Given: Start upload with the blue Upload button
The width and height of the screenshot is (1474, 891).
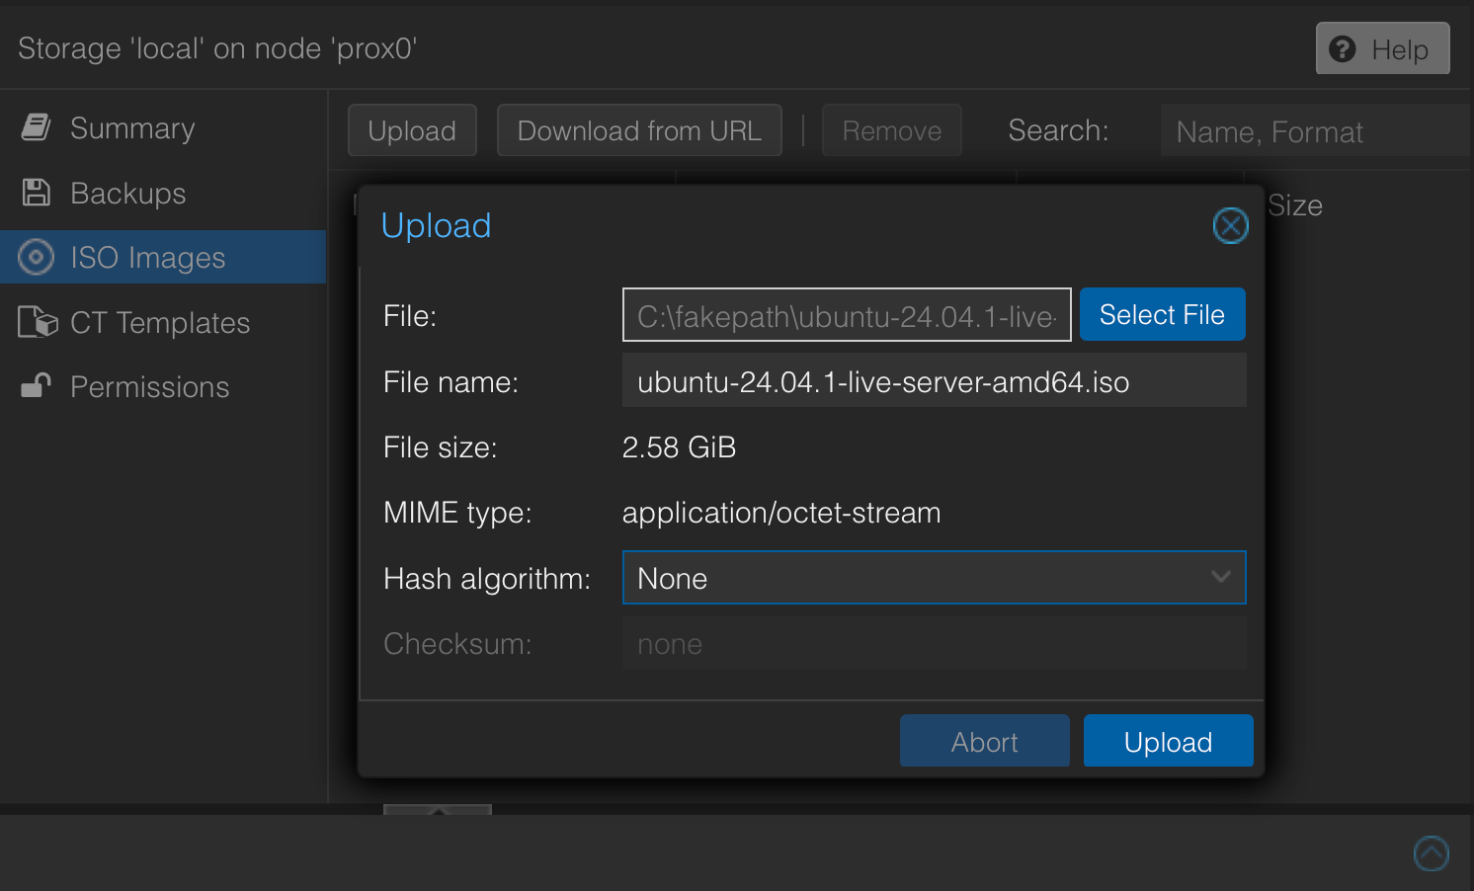Looking at the screenshot, I should (1168, 742).
